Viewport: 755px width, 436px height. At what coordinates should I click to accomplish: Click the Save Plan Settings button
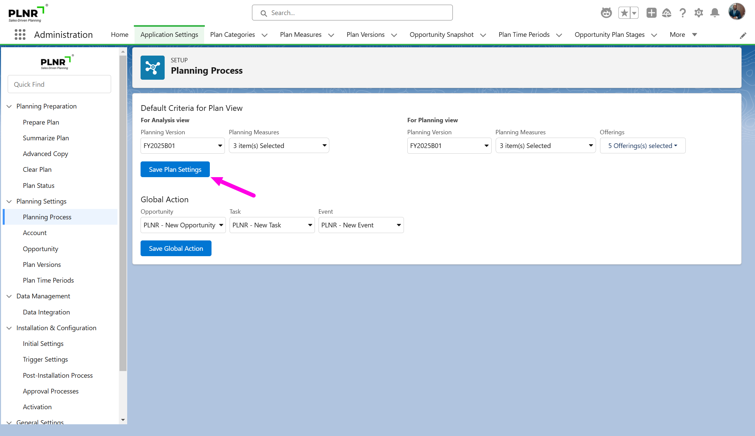coord(175,169)
